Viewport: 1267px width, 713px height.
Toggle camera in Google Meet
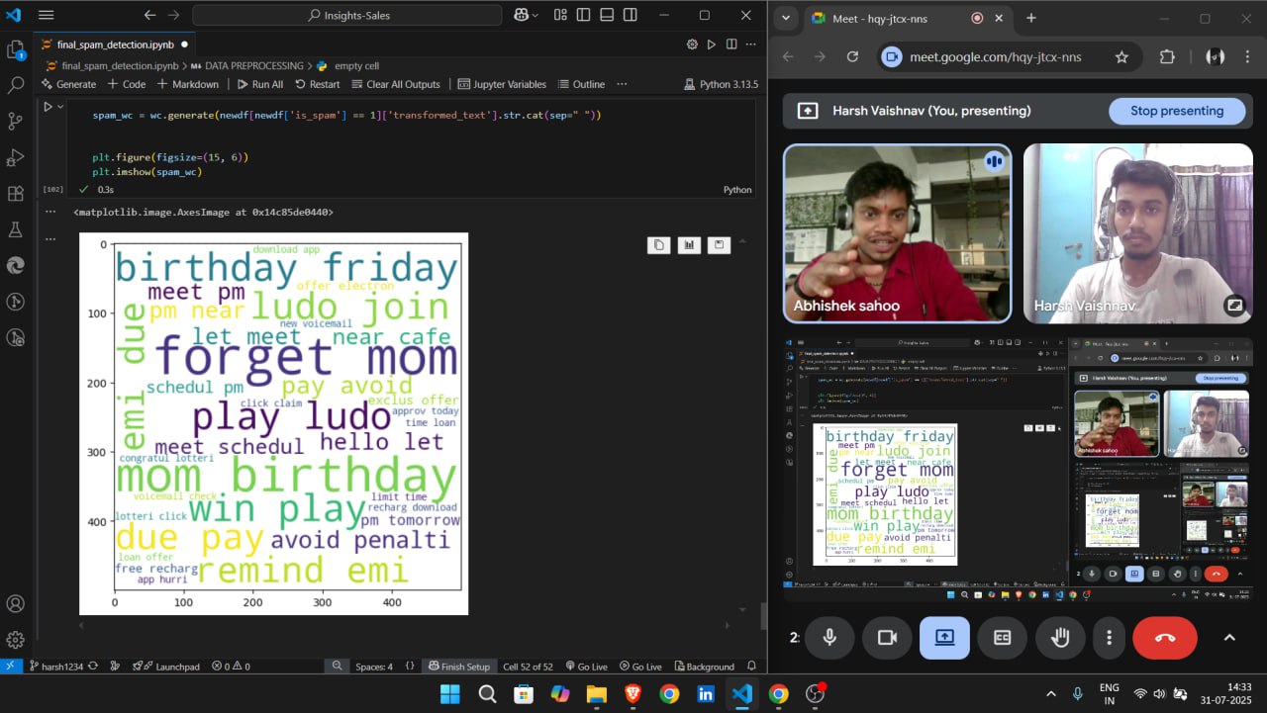887,638
